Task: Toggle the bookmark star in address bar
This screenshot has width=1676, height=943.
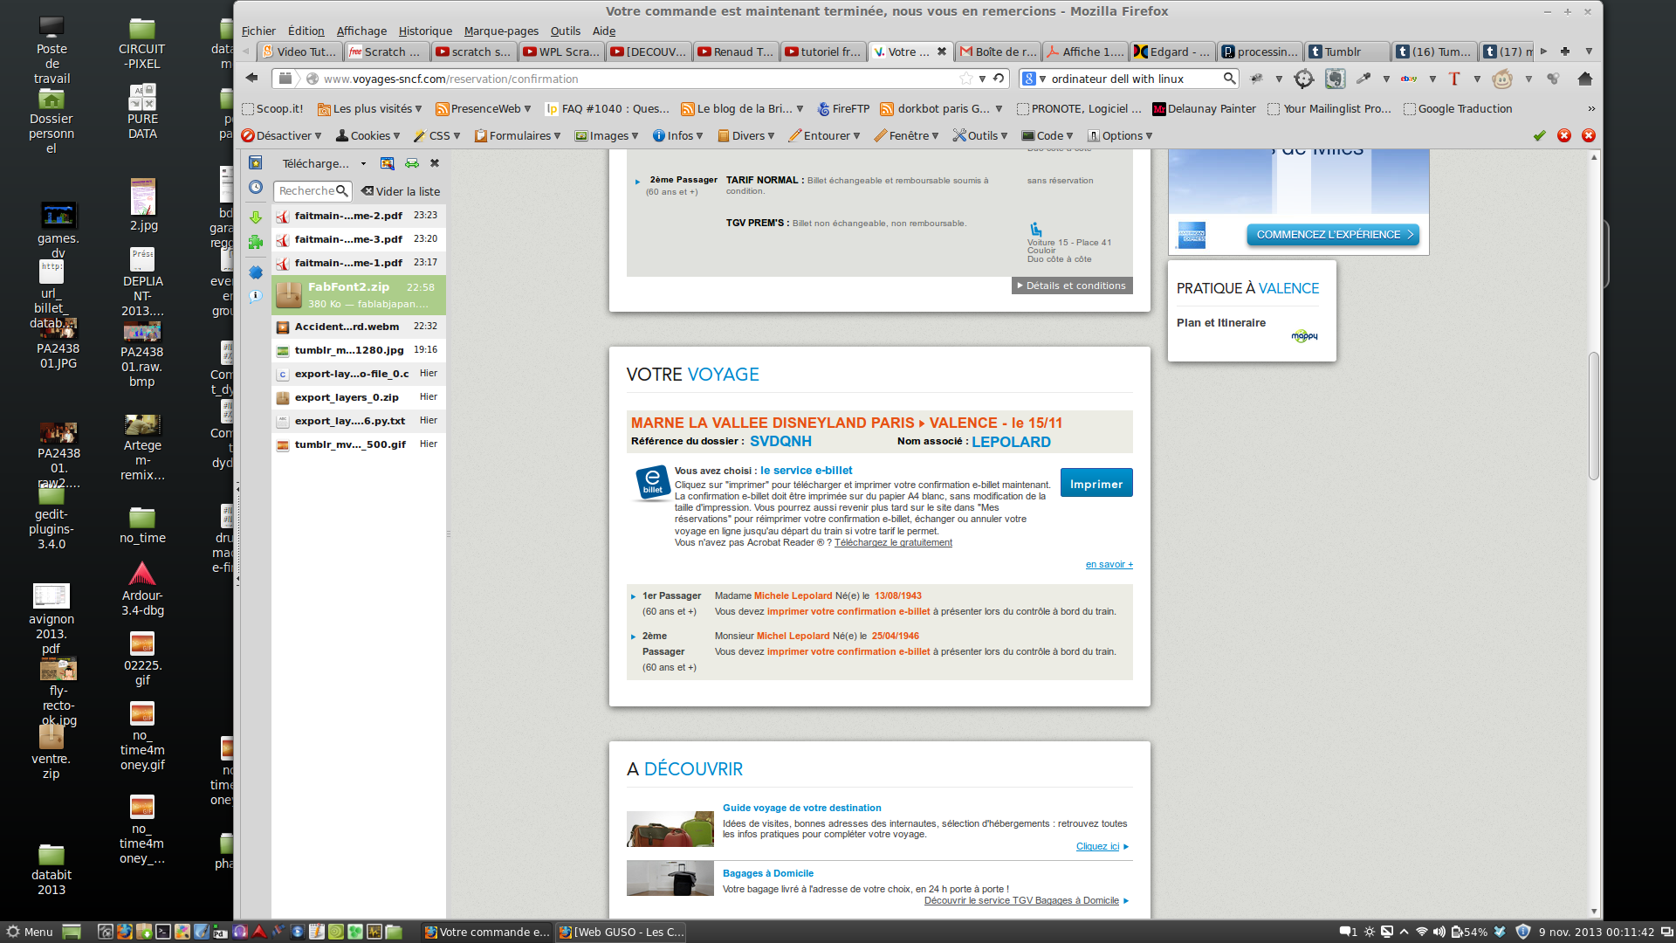Action: [965, 79]
